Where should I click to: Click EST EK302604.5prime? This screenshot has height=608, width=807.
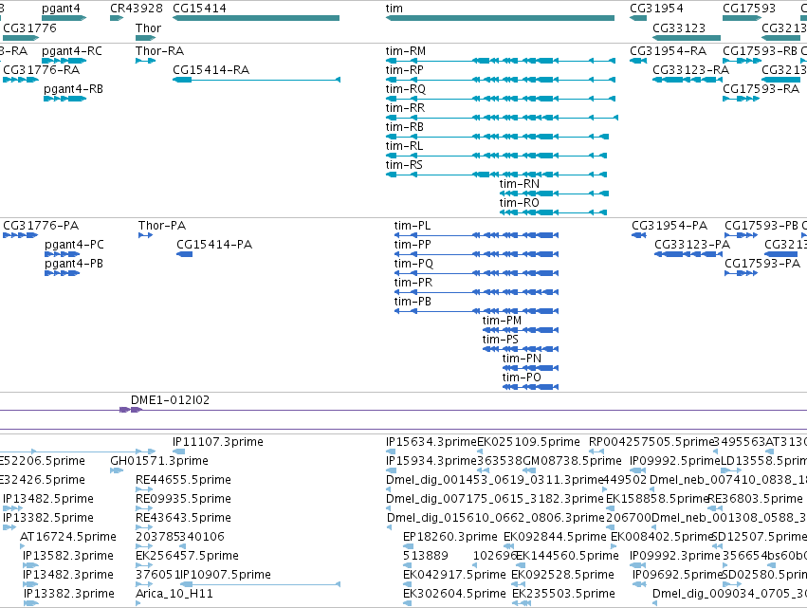coord(407,603)
